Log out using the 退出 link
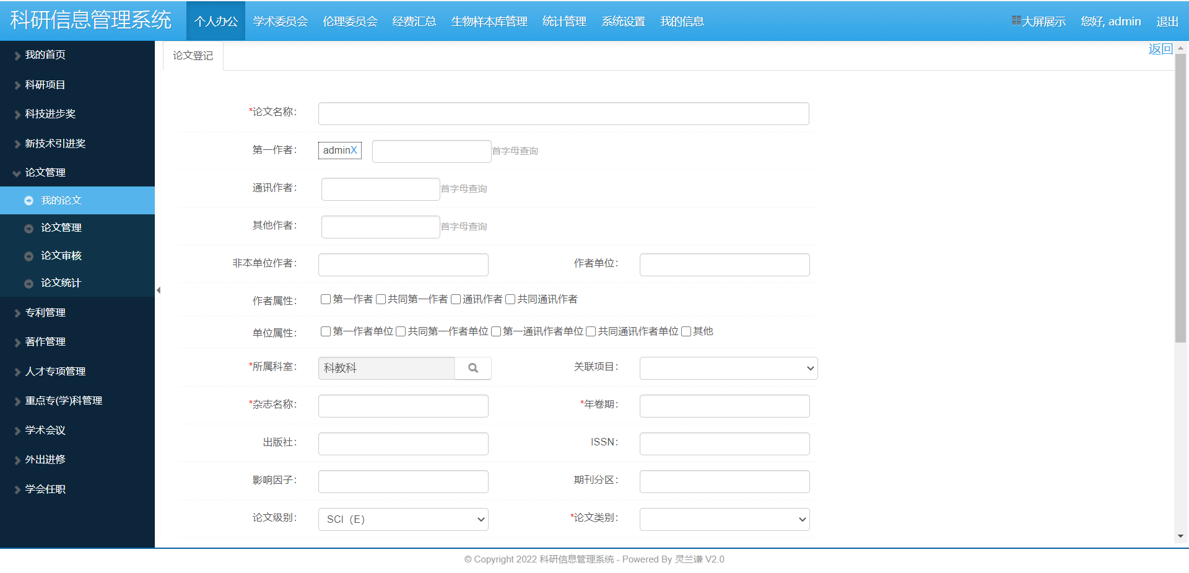Image resolution: width=1189 pixels, height=573 pixels. point(1167,22)
